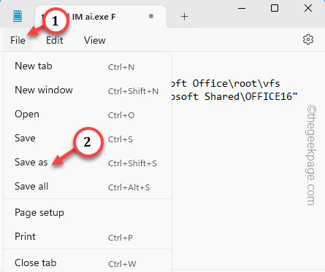Select Open from the File menu
This screenshot has width=325, height=272.
click(88, 114)
